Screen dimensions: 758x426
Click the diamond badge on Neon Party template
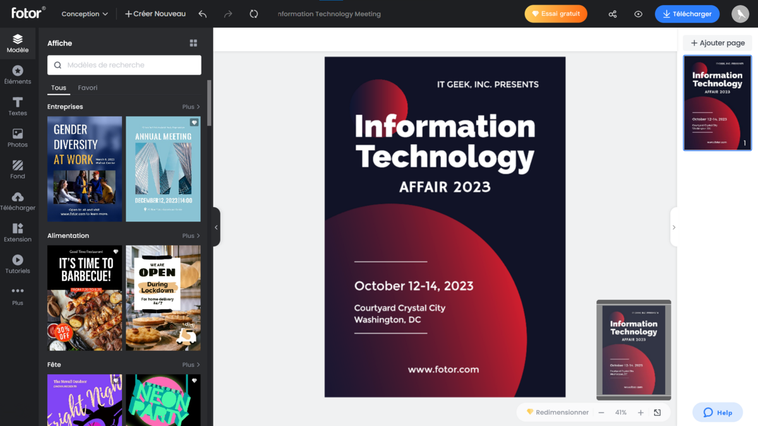coord(195,381)
